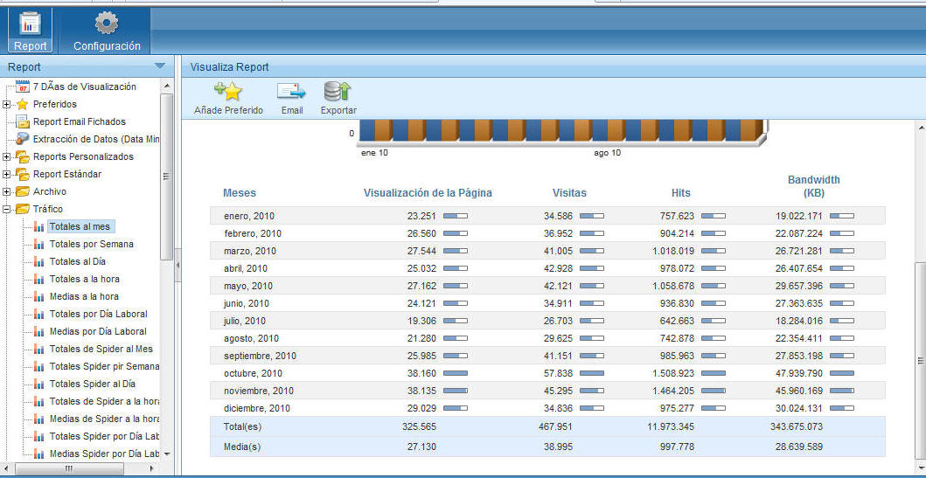Click chart icon beside Totales Spider al Día
Image resolution: width=926 pixels, height=478 pixels.
click(39, 384)
